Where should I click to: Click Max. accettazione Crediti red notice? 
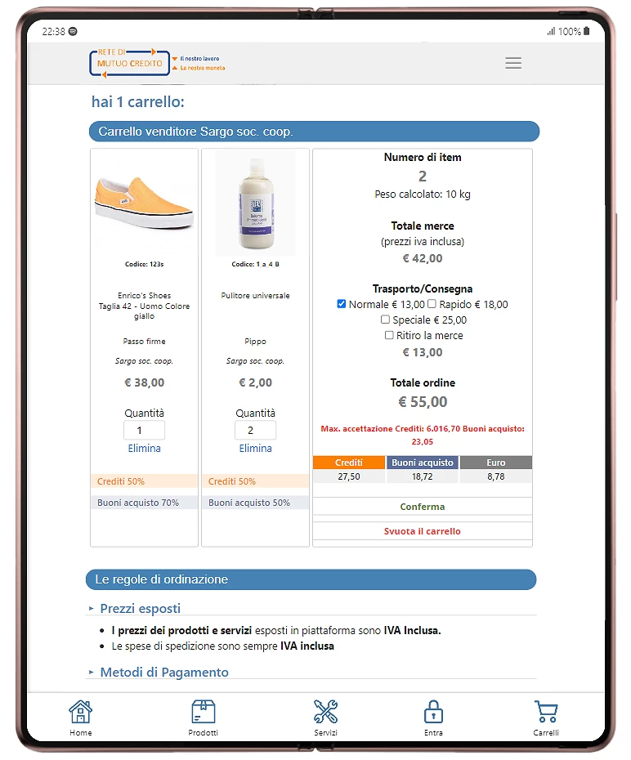[x=423, y=436]
